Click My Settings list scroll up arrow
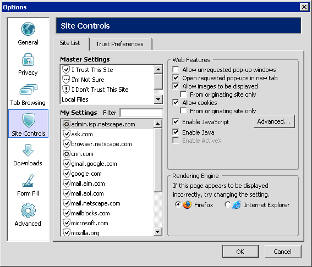Viewport: 312px width, 267px height. (x=158, y=124)
